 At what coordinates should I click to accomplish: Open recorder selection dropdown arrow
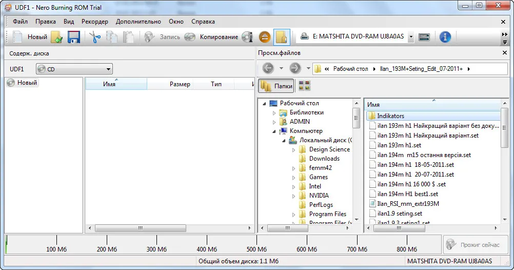point(411,37)
